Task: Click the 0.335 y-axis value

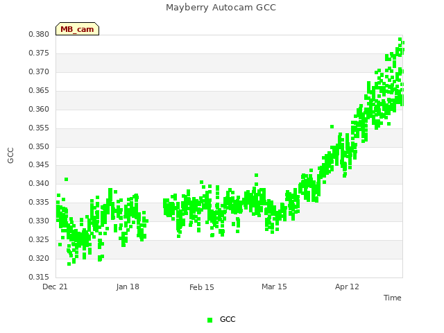Action: click(x=39, y=202)
